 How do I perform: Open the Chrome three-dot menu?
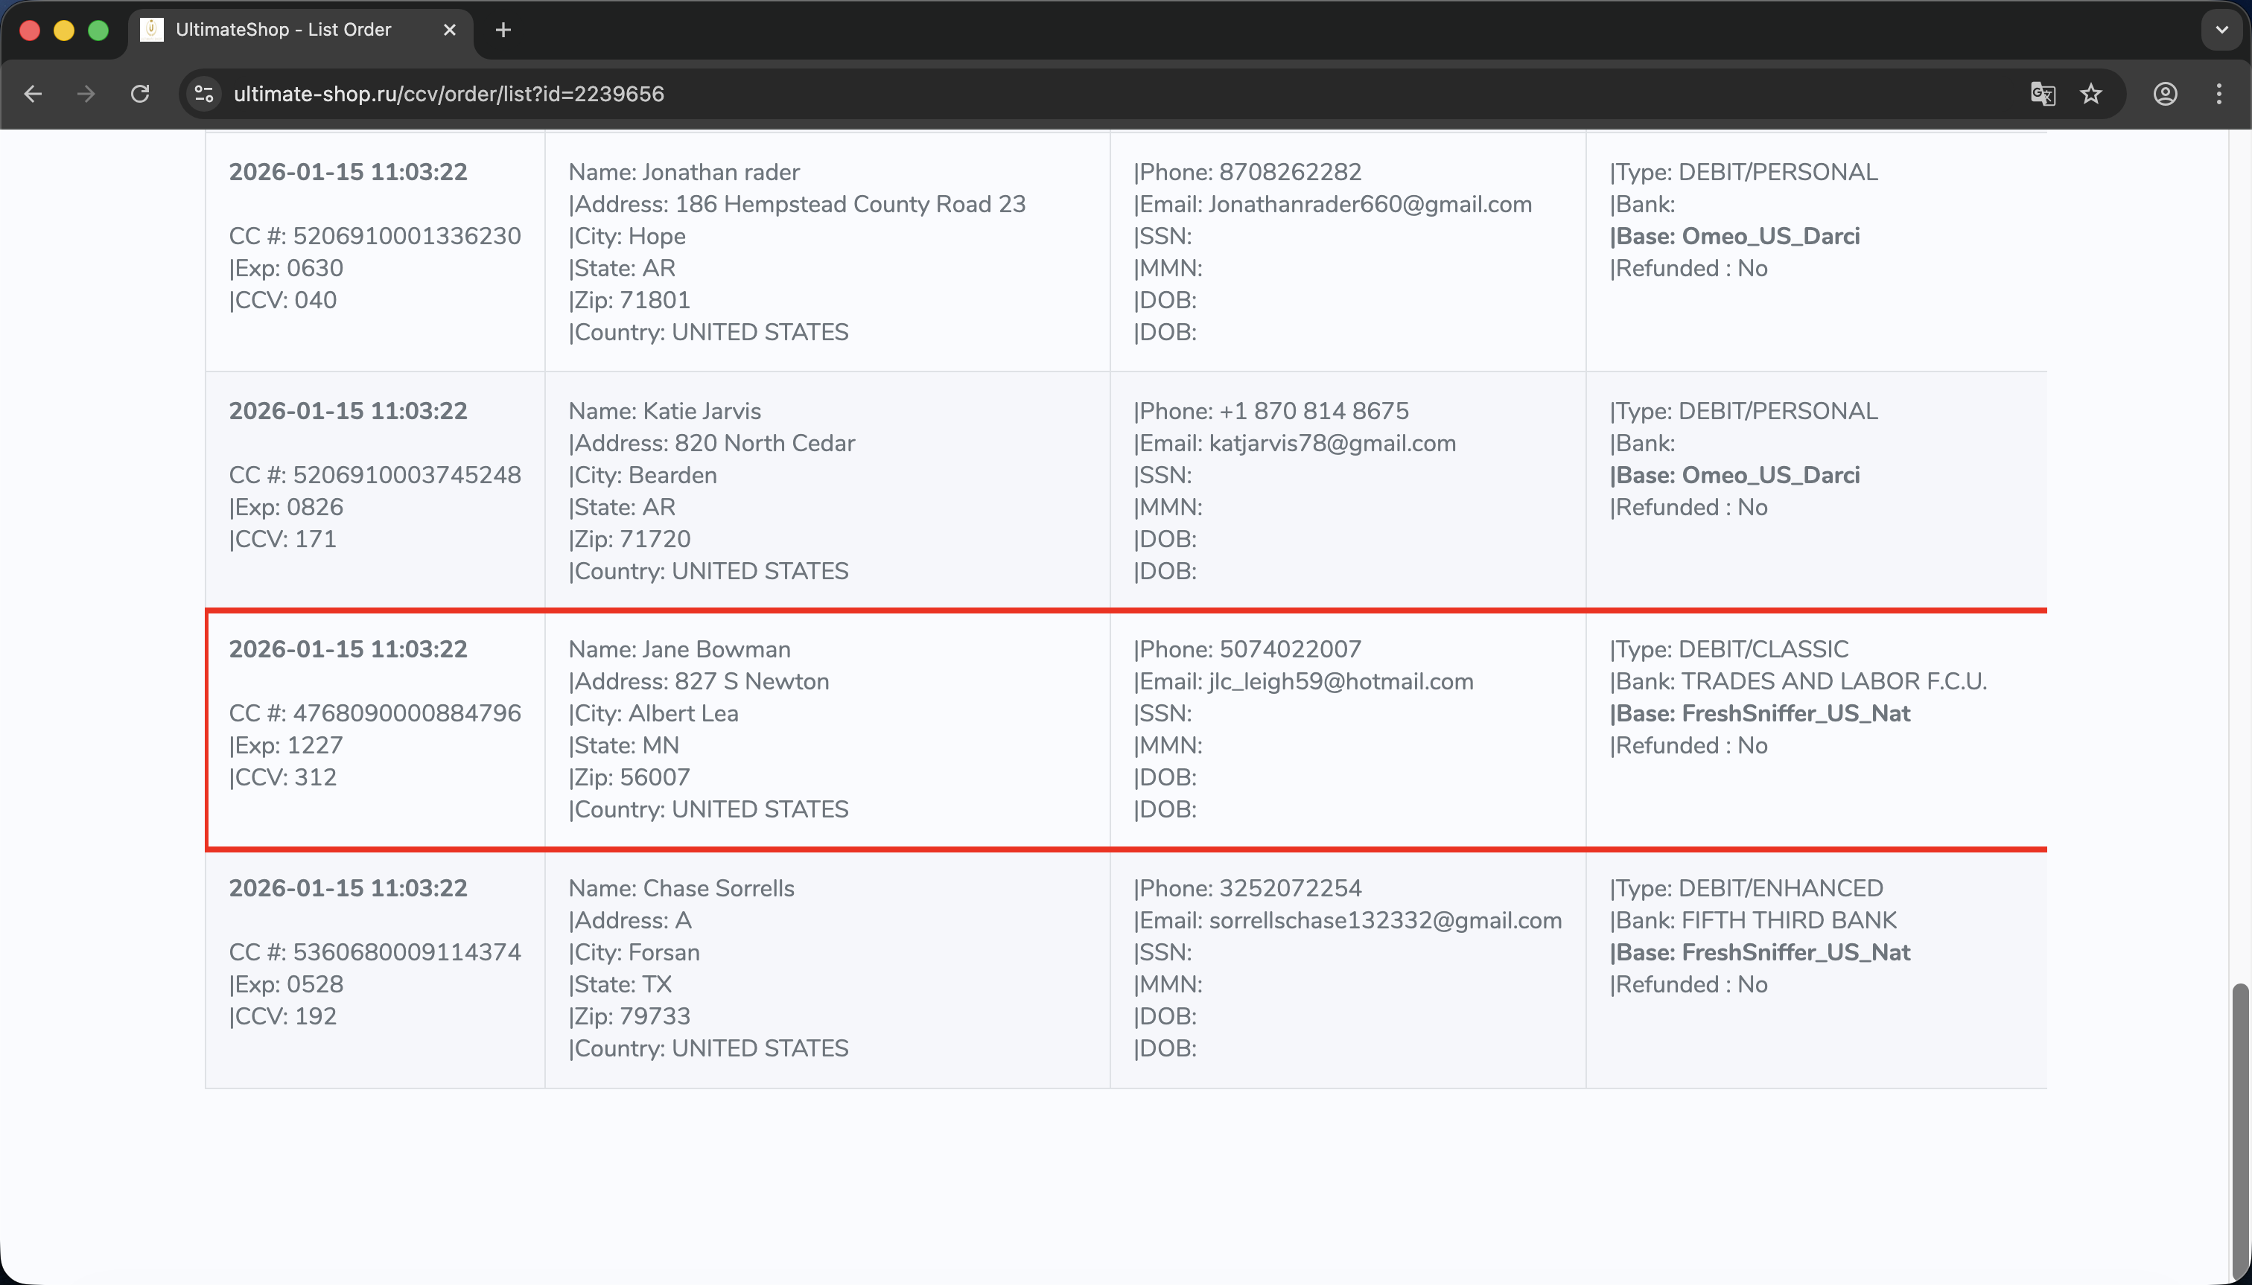[x=2218, y=94]
